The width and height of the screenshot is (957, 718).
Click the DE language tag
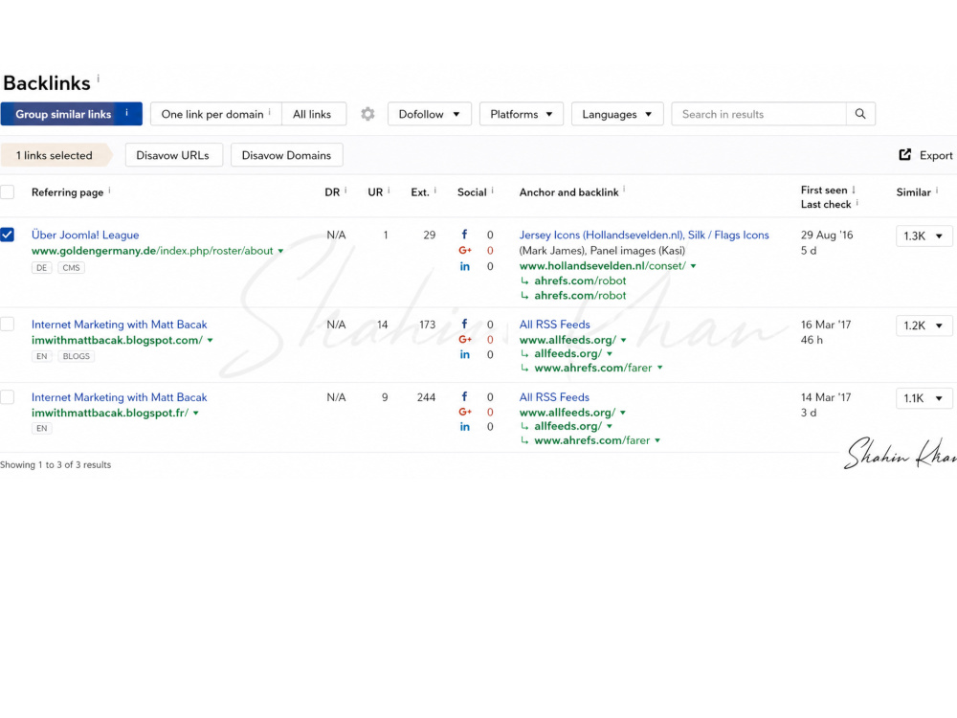(41, 267)
